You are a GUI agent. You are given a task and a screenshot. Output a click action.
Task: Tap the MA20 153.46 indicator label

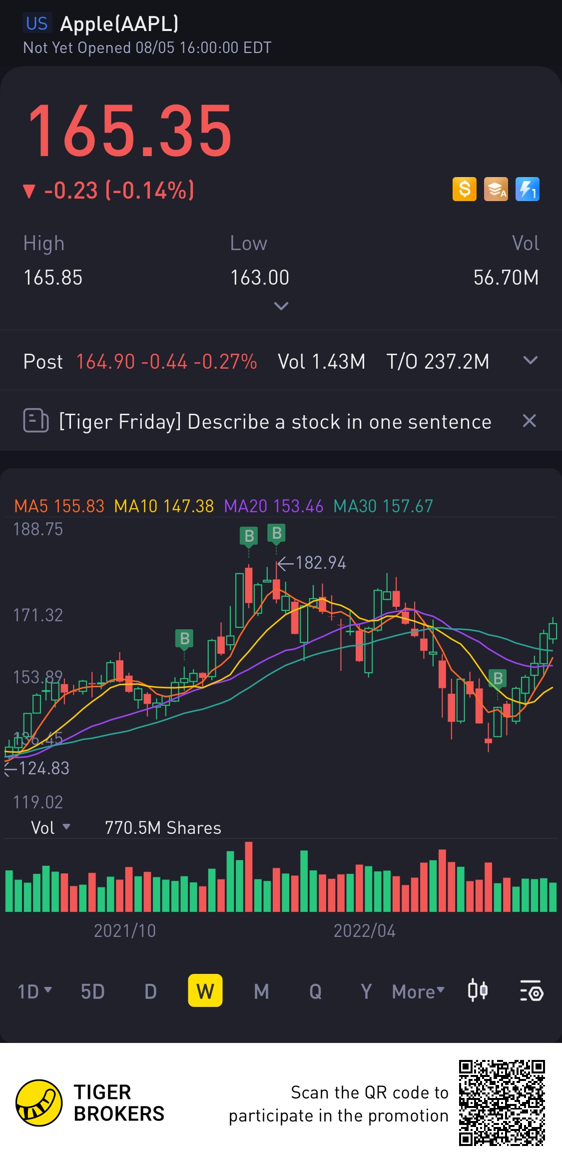click(x=274, y=506)
